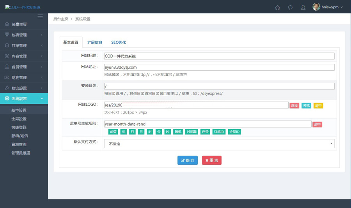Click the user profile icon in header
The image size is (351, 208).
point(303,7)
